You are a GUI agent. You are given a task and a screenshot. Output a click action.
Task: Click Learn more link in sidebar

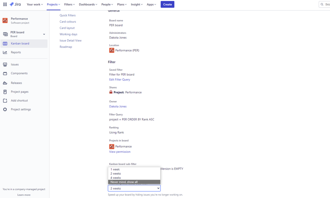[24, 195]
